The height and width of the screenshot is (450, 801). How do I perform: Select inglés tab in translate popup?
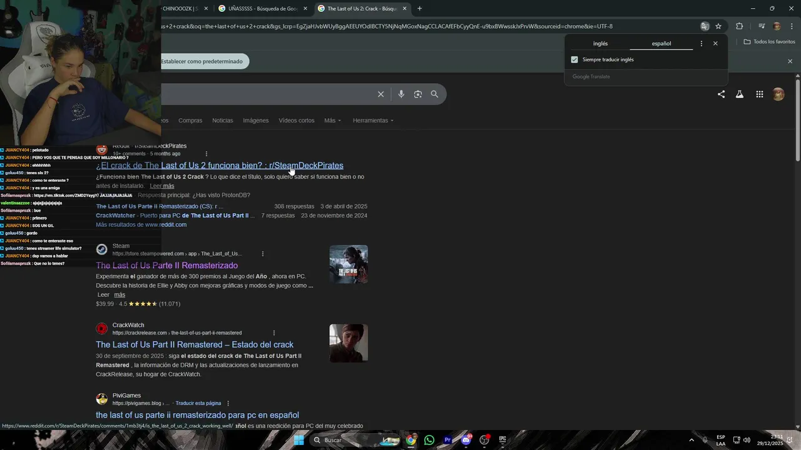pyautogui.click(x=600, y=44)
